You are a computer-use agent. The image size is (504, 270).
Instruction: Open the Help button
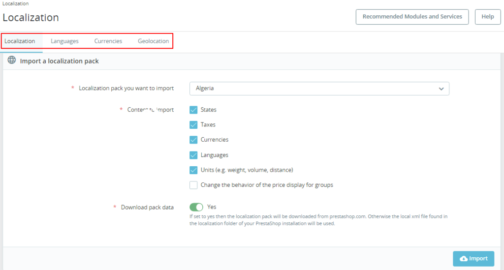487,17
